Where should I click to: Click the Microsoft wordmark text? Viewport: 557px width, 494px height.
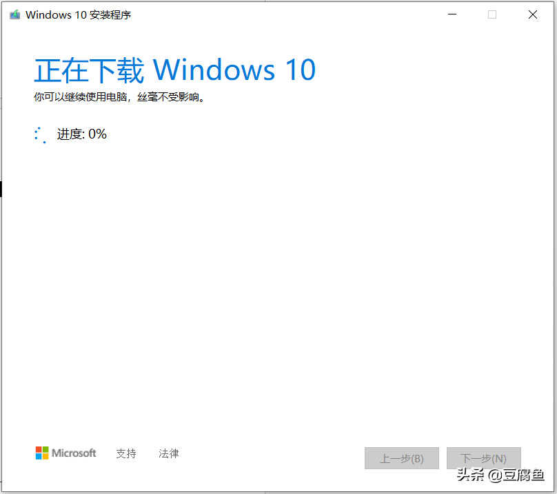(x=74, y=453)
